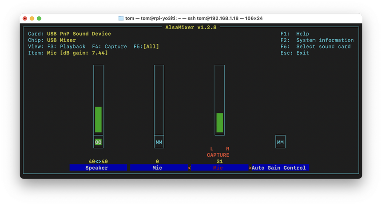Click the folder icon in the title bar
The image size is (382, 205).
121,18
